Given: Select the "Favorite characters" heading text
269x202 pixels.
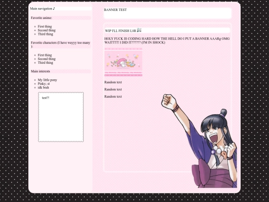Looking at the screenshot, I should [61, 44].
